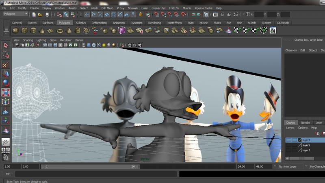Create a polygon cylinder from the shelf
Image resolution: width=325 pixels, height=183 pixels.
coord(33,30)
